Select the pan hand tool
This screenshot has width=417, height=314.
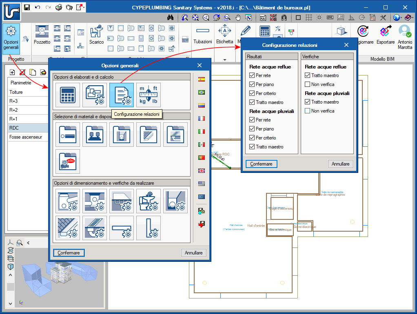click(x=238, y=18)
